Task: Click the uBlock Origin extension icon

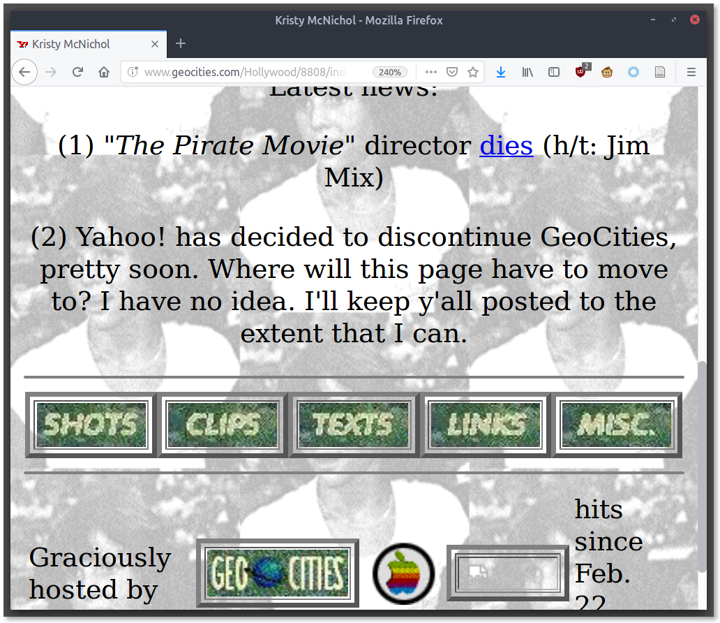Action: [x=580, y=72]
